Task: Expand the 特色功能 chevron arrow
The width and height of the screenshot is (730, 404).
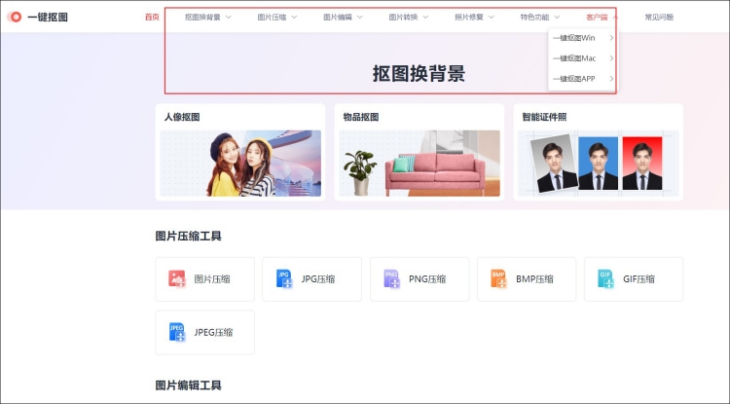Action: pyautogui.click(x=557, y=18)
